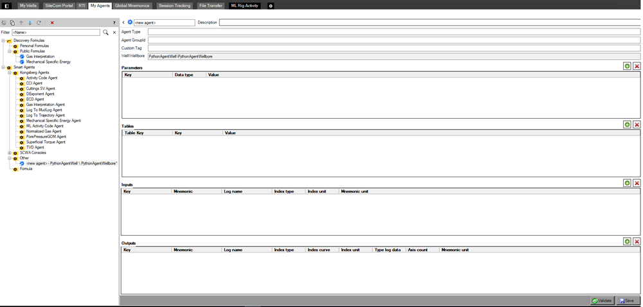The width and height of the screenshot is (643, 307).
Task: Click the blue gear icon beside agent name field
Action: [130, 22]
